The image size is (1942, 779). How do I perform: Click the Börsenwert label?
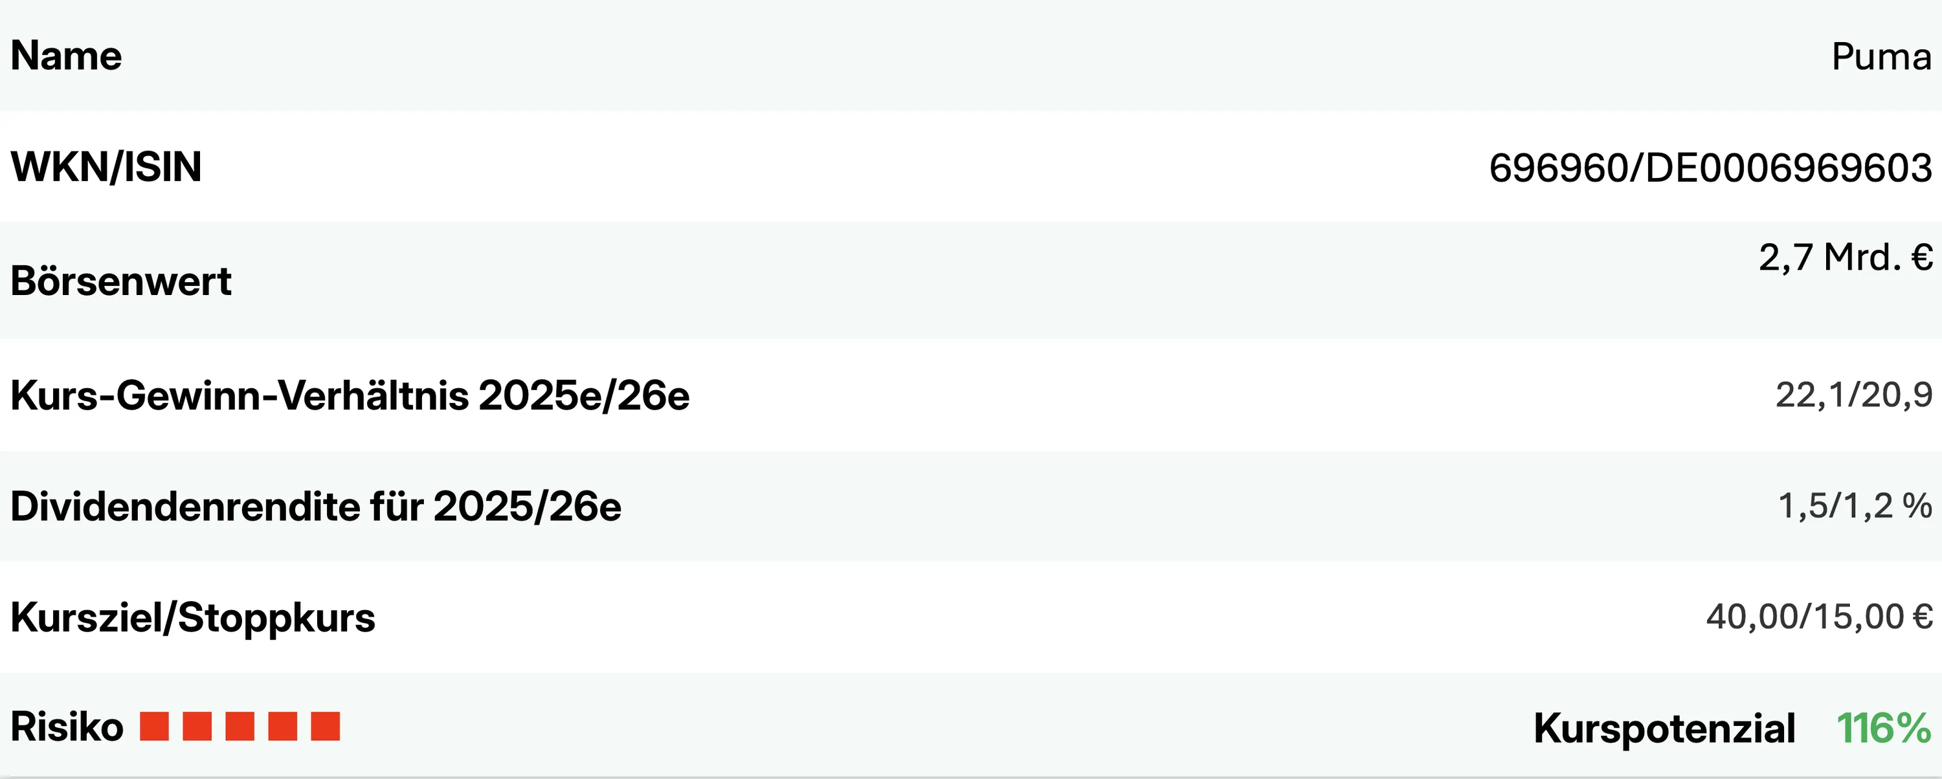[120, 281]
